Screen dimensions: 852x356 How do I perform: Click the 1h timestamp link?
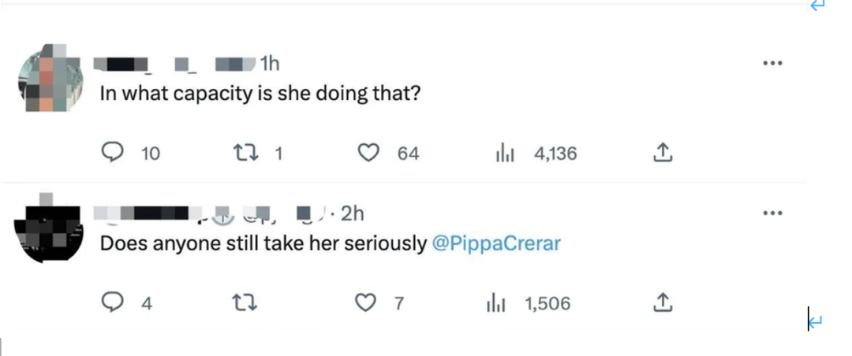click(269, 64)
